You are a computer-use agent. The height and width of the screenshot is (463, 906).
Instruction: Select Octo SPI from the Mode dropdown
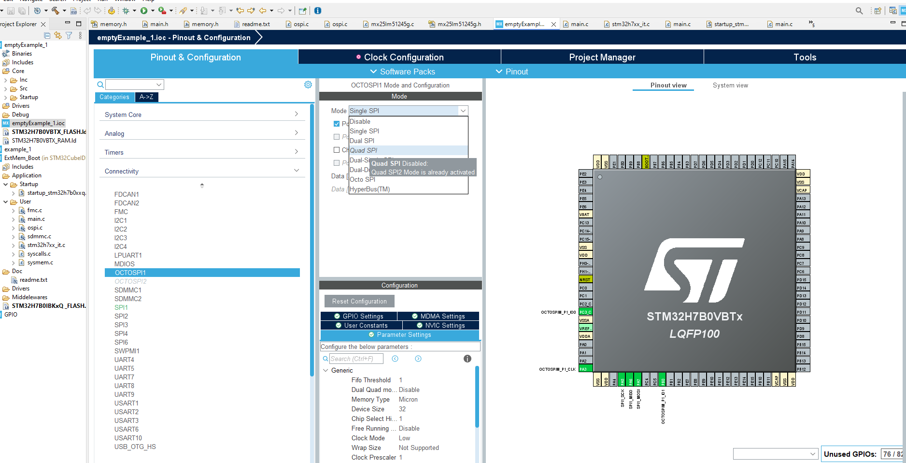(362, 179)
